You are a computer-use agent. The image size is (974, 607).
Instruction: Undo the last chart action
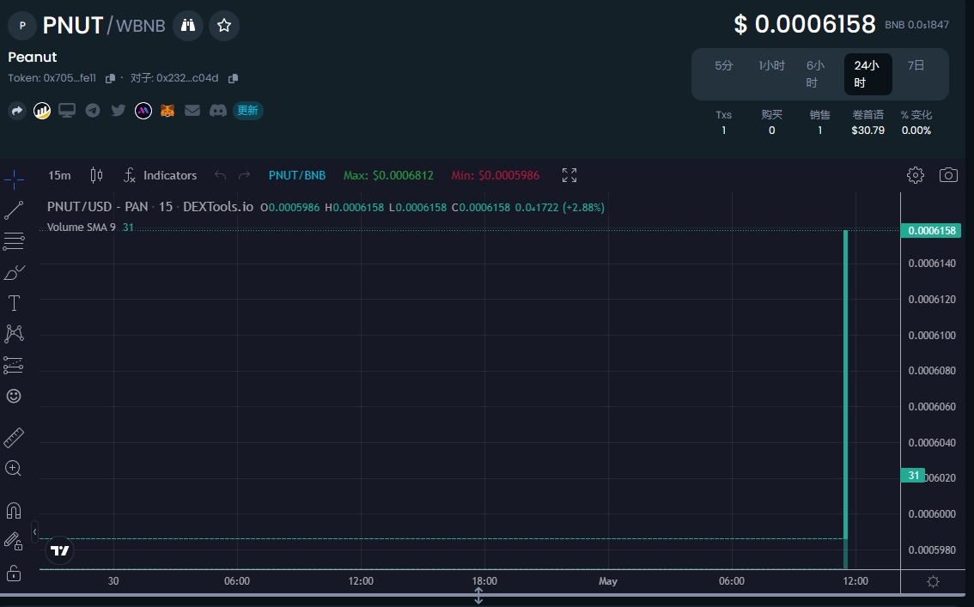point(220,176)
